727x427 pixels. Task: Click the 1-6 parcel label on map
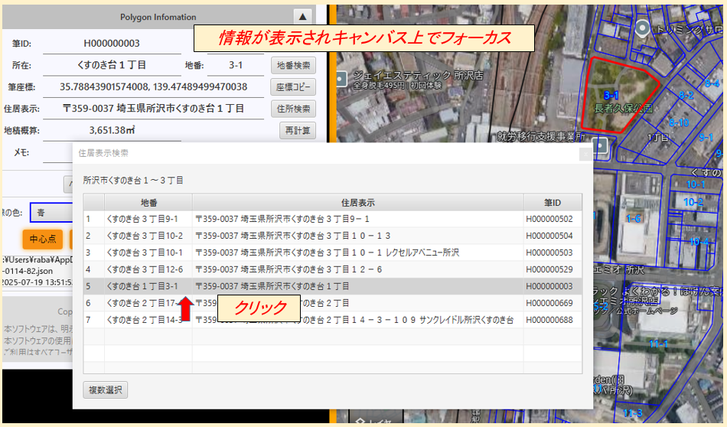click(x=634, y=219)
